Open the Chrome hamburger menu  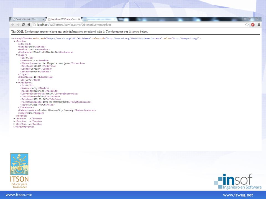point(259,25)
